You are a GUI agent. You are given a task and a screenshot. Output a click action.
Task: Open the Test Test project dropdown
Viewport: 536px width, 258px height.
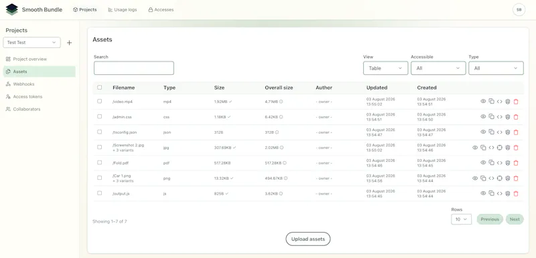click(31, 43)
